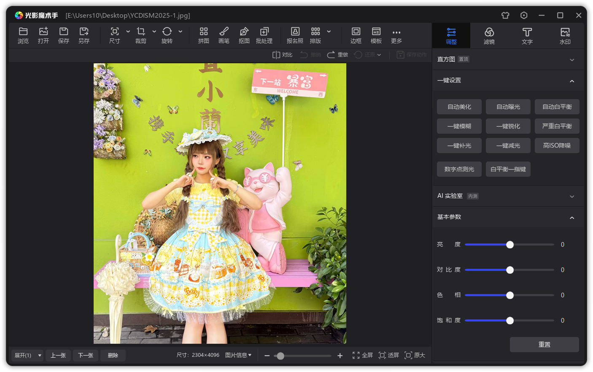Toggle 全屏 fullscreen mode
This screenshot has width=593, height=372.
pyautogui.click(x=362, y=355)
